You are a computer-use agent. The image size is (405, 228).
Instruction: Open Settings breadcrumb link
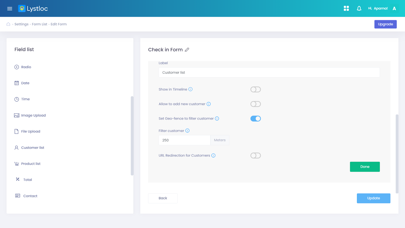22,24
